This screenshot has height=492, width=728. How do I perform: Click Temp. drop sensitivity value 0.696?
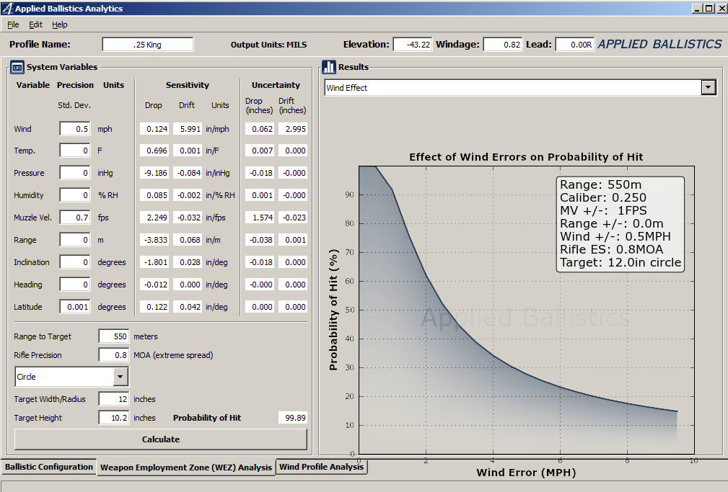(154, 151)
